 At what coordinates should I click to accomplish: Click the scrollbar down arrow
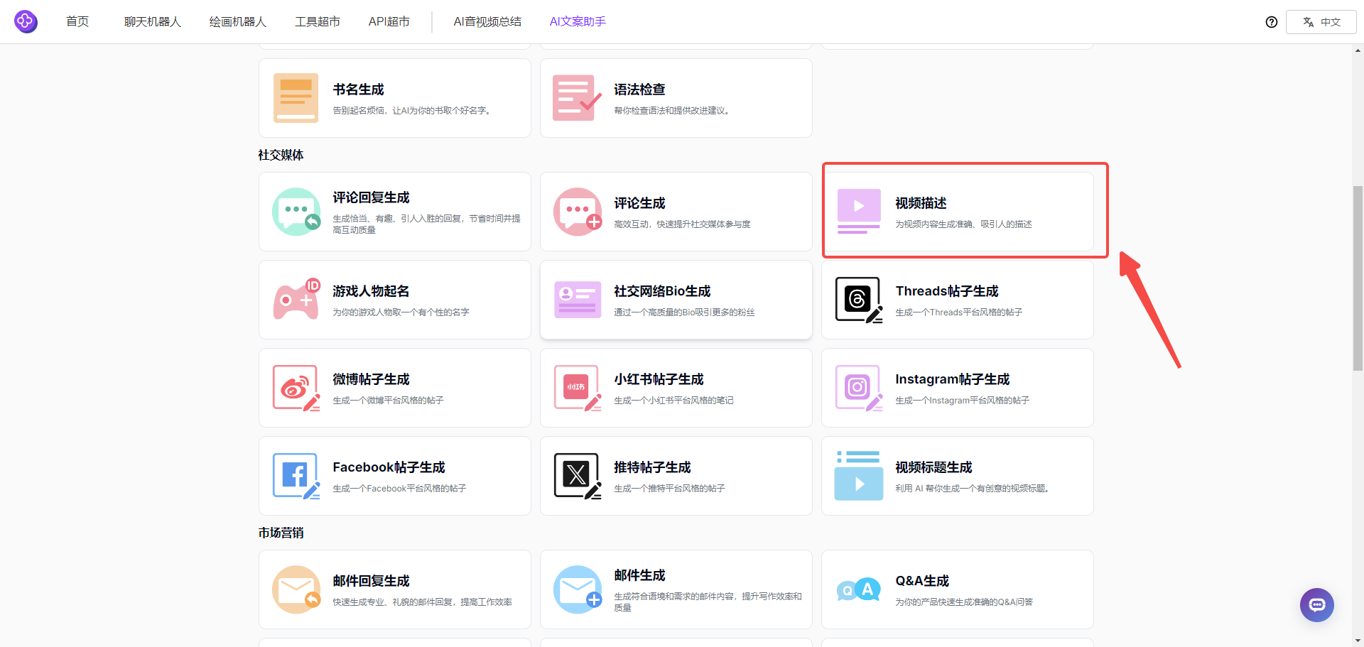point(1358,641)
